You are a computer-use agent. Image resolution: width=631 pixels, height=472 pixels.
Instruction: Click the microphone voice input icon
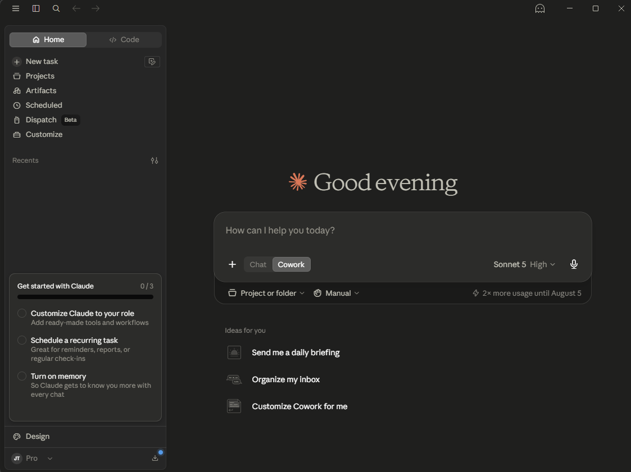click(574, 264)
